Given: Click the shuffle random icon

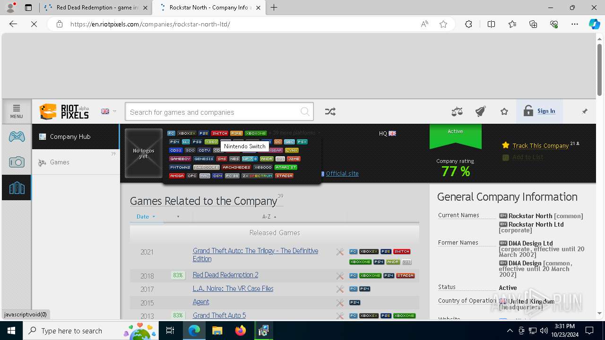Looking at the screenshot, I should [330, 111].
